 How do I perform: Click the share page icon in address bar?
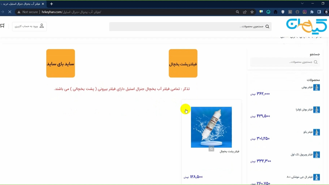click(x=245, y=12)
